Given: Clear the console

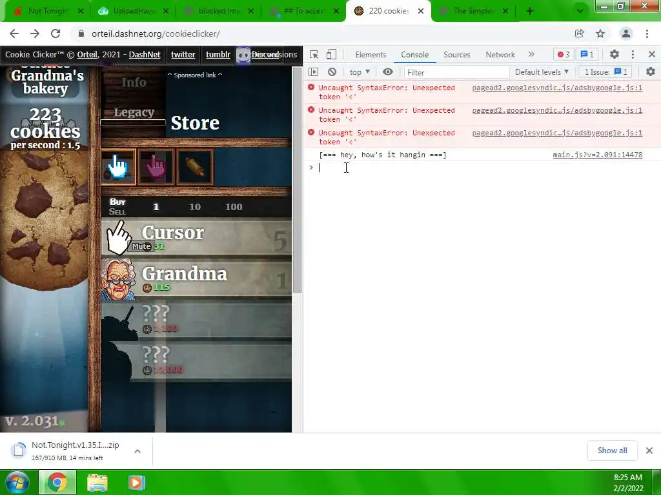Looking at the screenshot, I should (x=332, y=72).
